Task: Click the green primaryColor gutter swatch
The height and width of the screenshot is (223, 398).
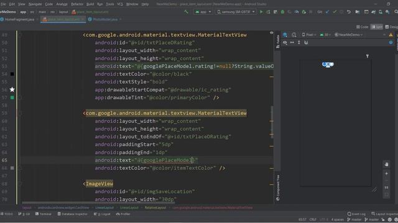Action: click(x=12, y=98)
